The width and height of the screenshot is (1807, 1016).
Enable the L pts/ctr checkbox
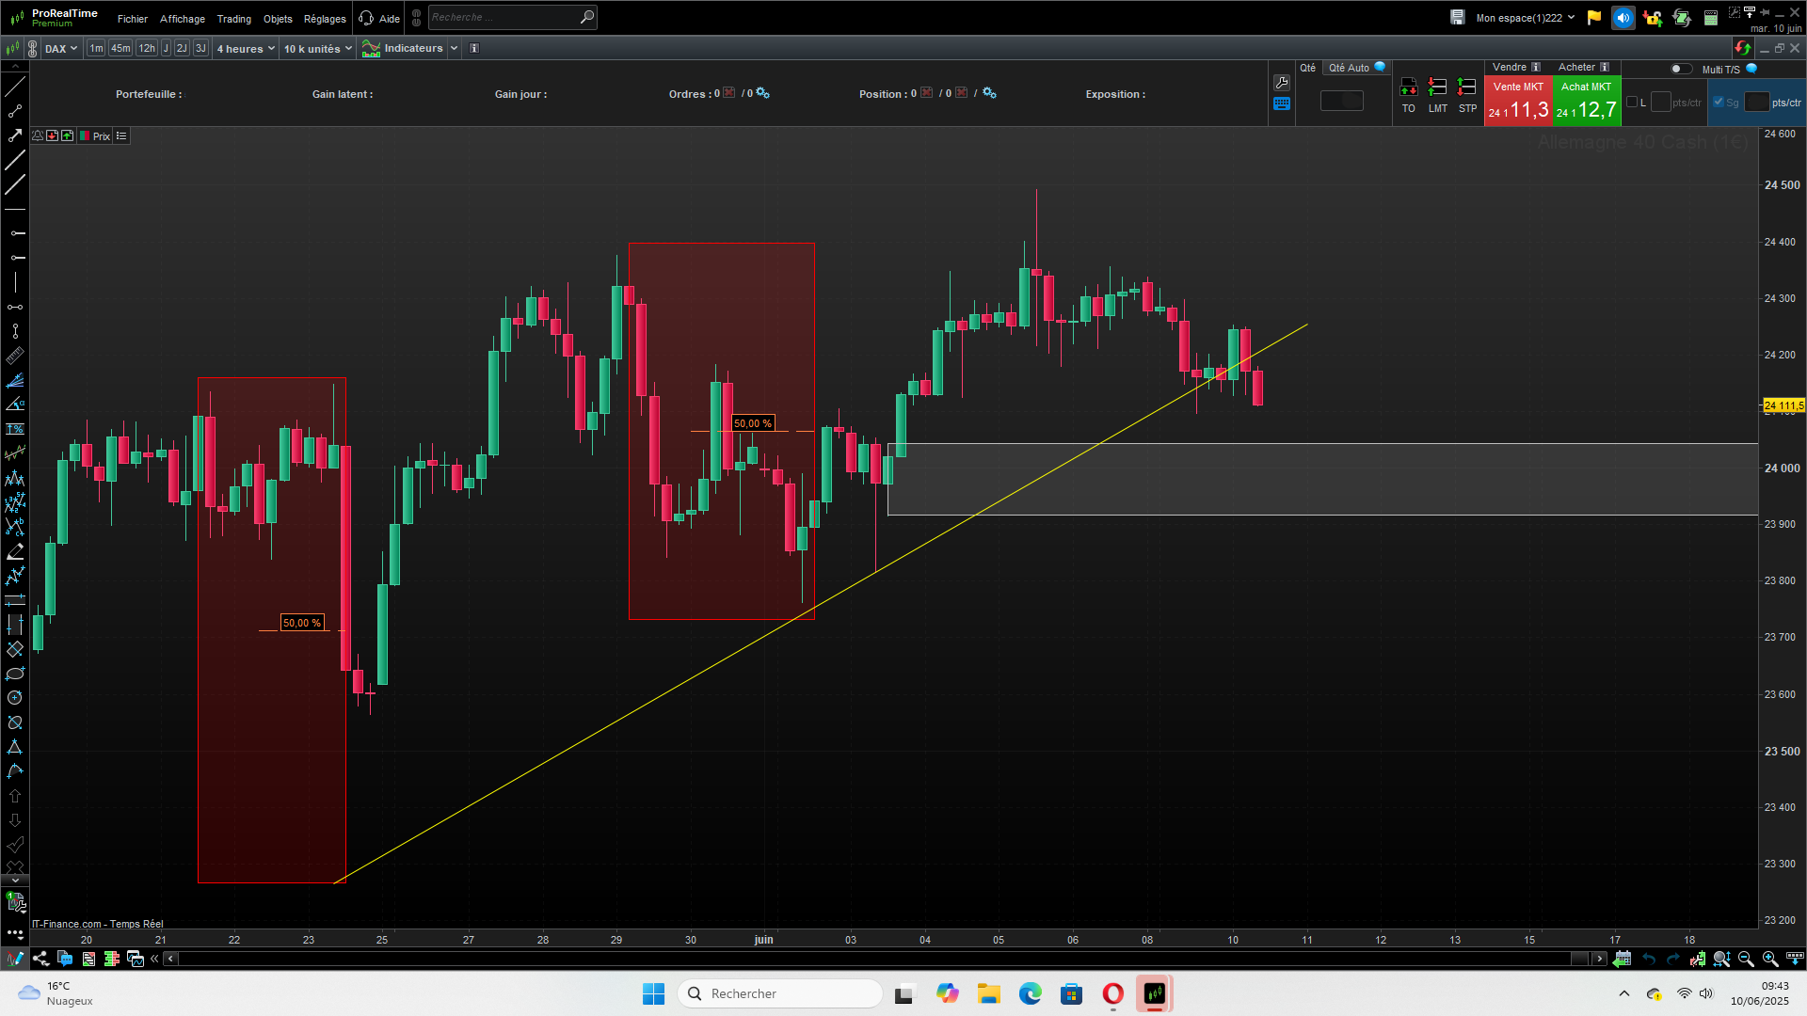click(x=1632, y=103)
